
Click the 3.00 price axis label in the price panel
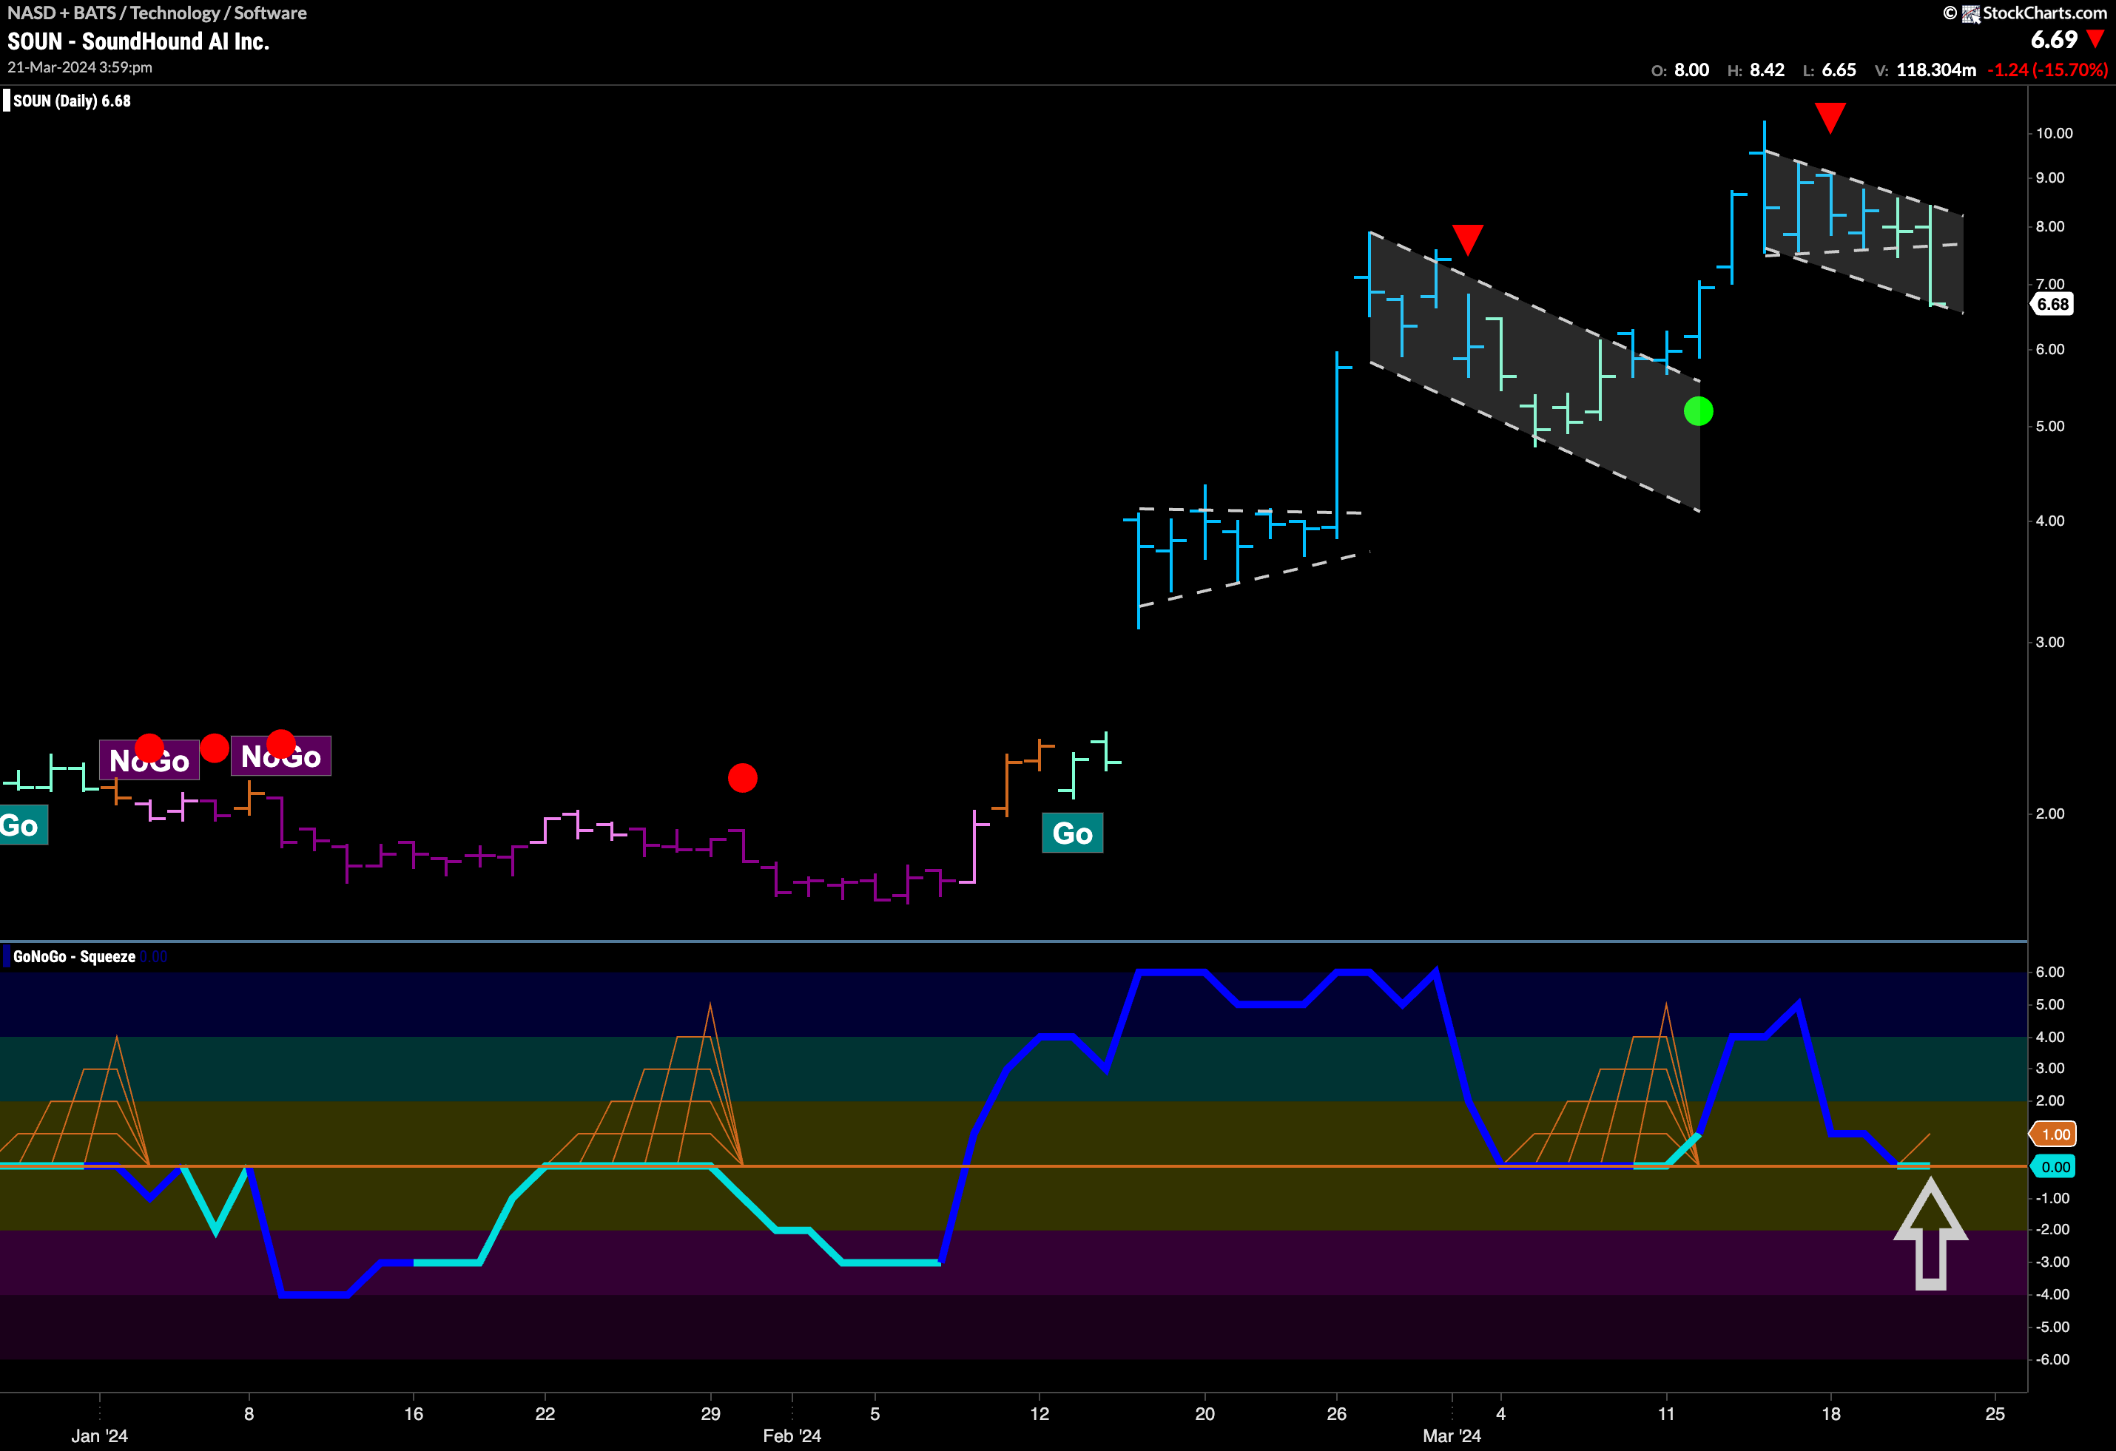(2049, 642)
